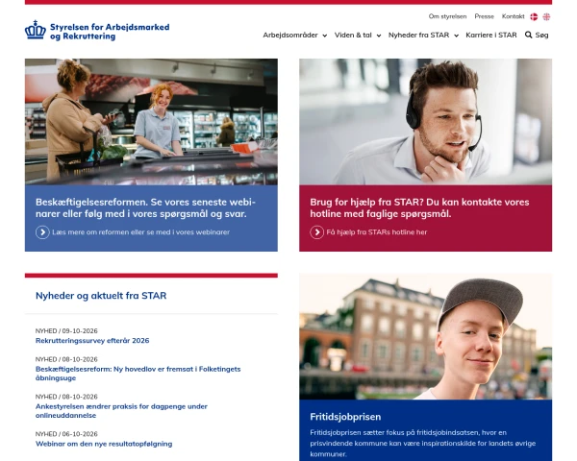Image resolution: width=577 pixels, height=461 pixels.
Task: Open the Beskæftigelsesreformen webinar headline
Action: [145, 208]
